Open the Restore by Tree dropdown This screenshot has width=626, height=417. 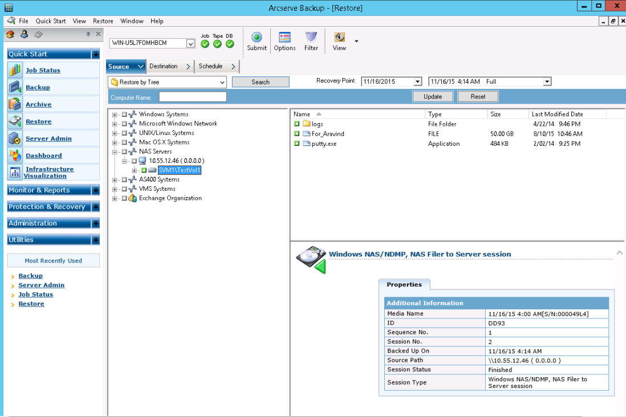pyautogui.click(x=222, y=82)
